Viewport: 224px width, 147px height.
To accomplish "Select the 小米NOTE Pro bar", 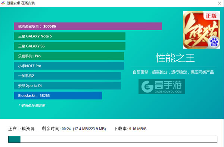I will point(69,66).
